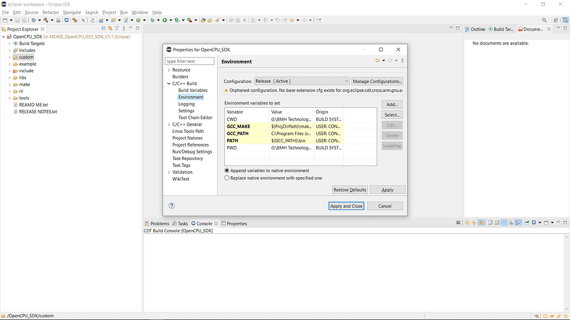Click the Save icon in the toolbar
Viewport: 570px width, 320px height.
(x=17, y=20)
